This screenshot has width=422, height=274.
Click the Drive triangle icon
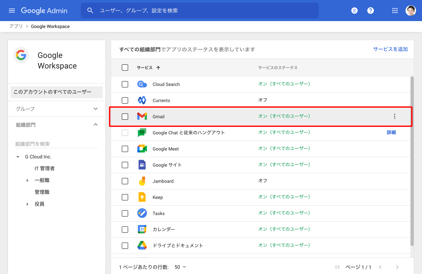(142, 245)
